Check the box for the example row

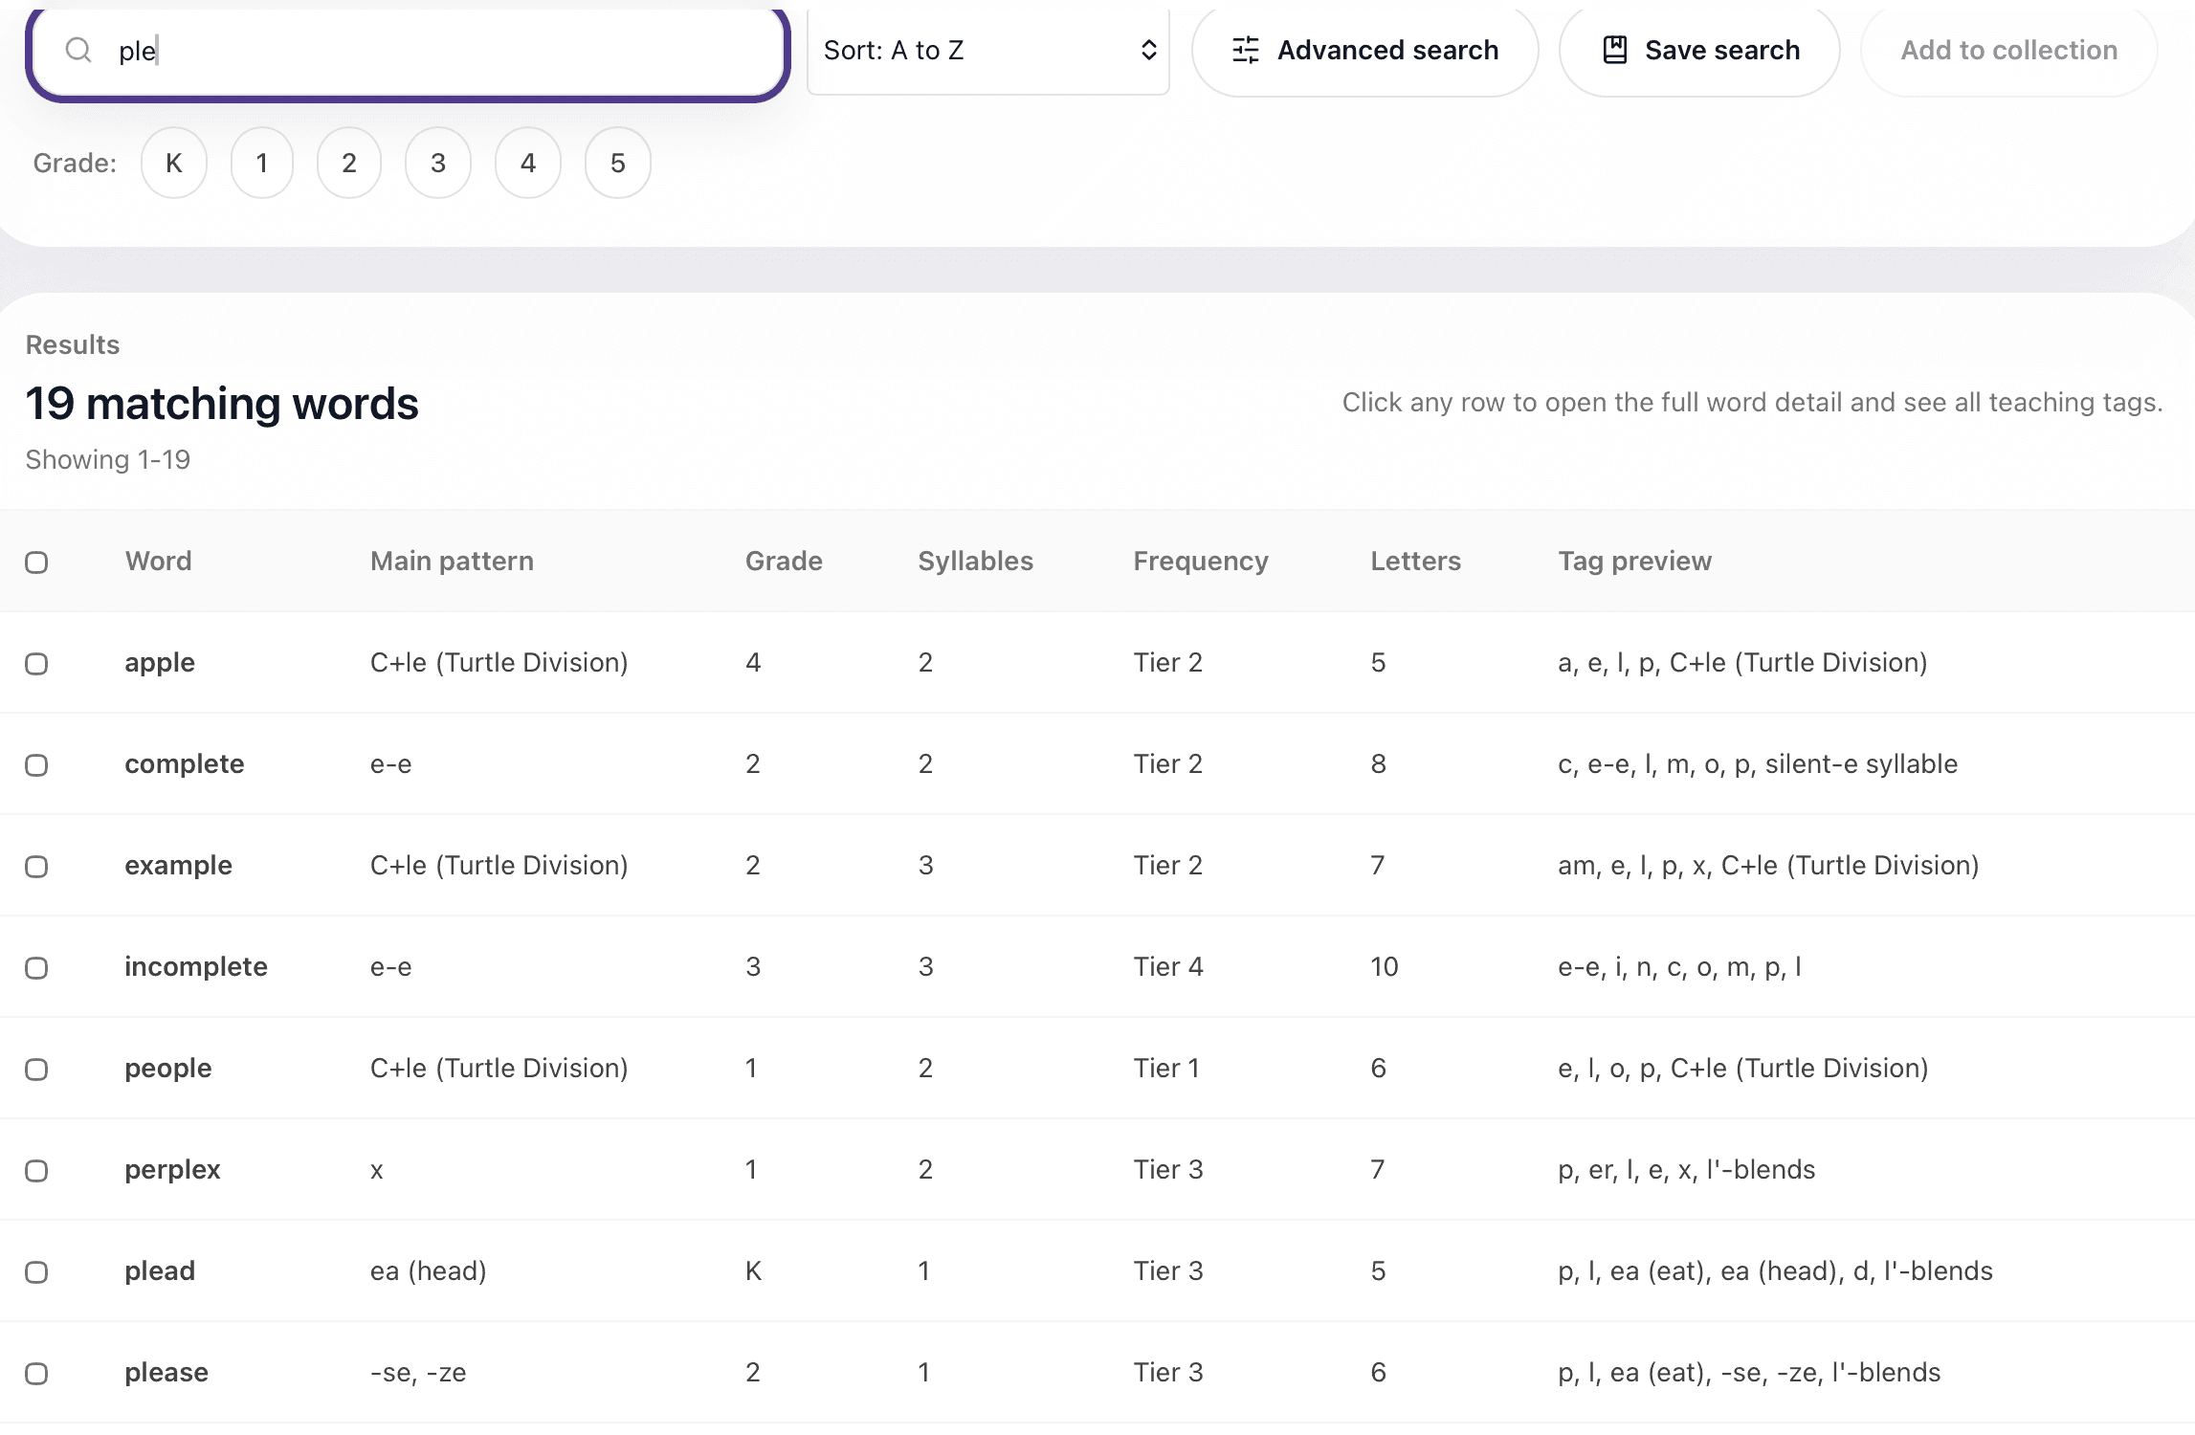click(36, 867)
